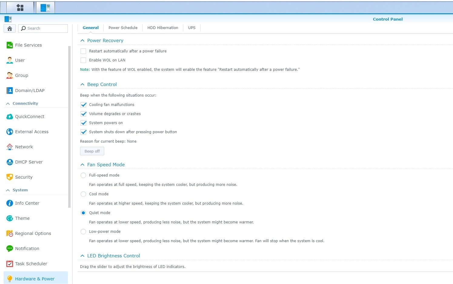This screenshot has width=453, height=284.
Task: Enable WOL on LAN checkbox
Action: click(x=83, y=60)
